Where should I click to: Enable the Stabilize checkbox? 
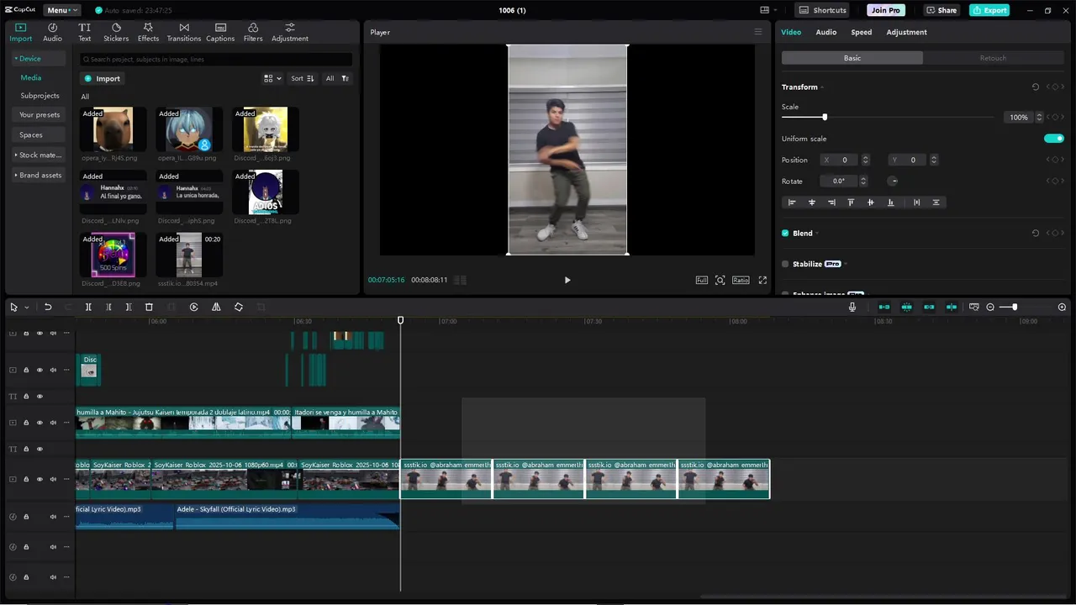(x=785, y=264)
